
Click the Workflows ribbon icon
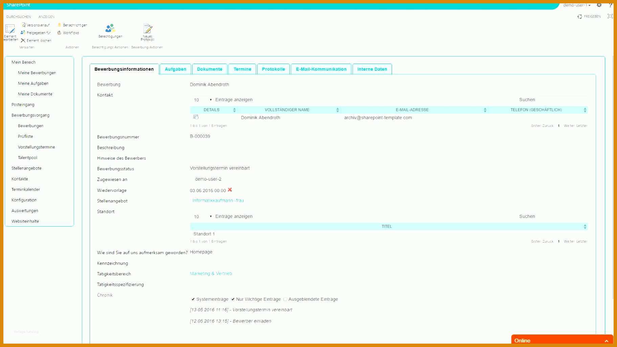[59, 33]
